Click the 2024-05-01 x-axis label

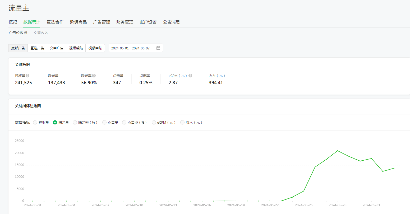coord(33,205)
